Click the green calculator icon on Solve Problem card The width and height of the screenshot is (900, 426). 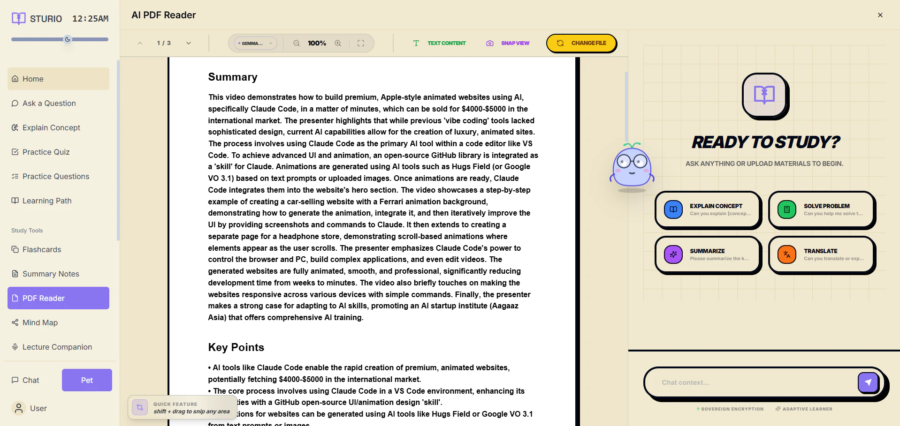787,209
